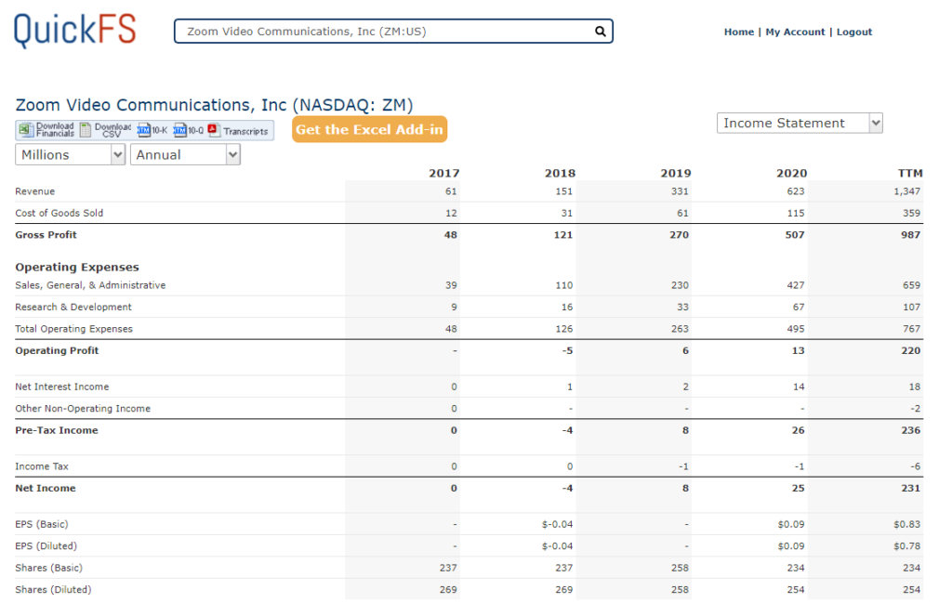This screenshot has width=952, height=603.
Task: Click TTM Gross Profit value 987
Action: (x=911, y=235)
